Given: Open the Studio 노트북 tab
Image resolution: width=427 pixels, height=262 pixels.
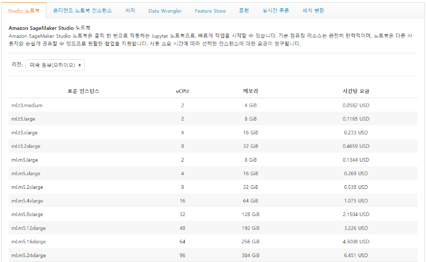Looking at the screenshot, I should (x=23, y=11).
